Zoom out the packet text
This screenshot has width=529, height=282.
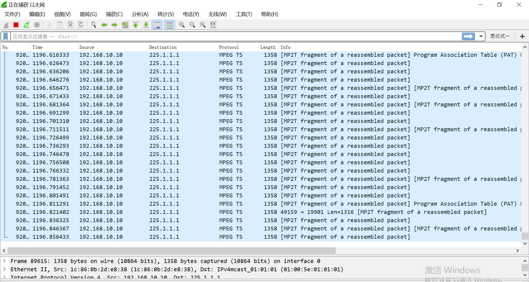[192, 25]
